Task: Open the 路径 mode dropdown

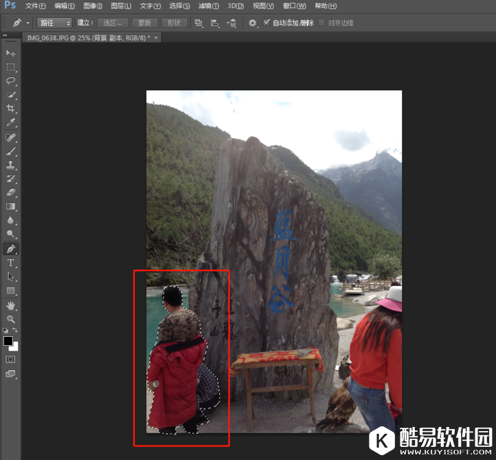Action: tap(54, 23)
